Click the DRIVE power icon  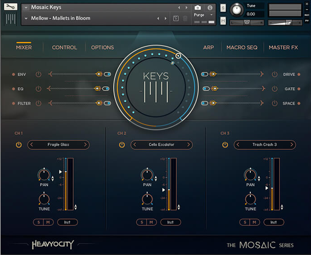click(275, 74)
